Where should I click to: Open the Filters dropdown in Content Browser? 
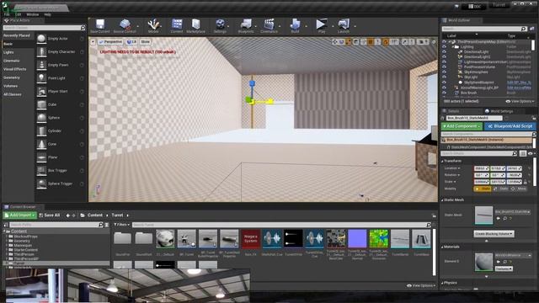[121, 225]
